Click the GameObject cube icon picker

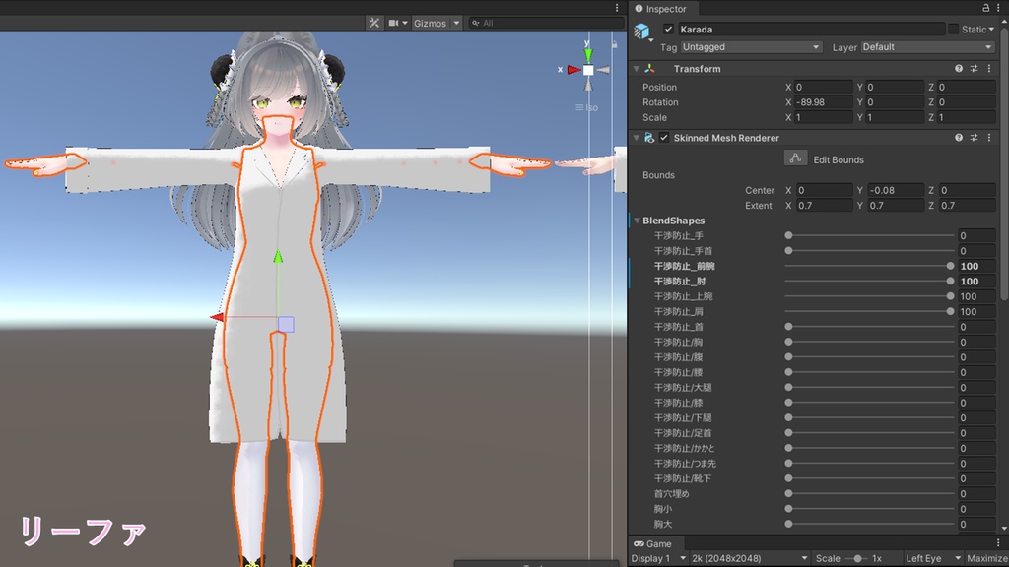tap(641, 31)
